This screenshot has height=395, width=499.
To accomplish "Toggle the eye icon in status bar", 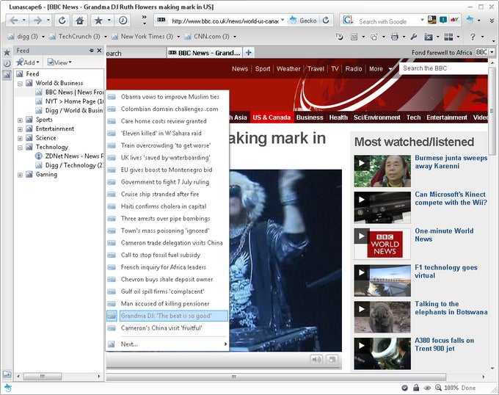I will click(x=427, y=387).
